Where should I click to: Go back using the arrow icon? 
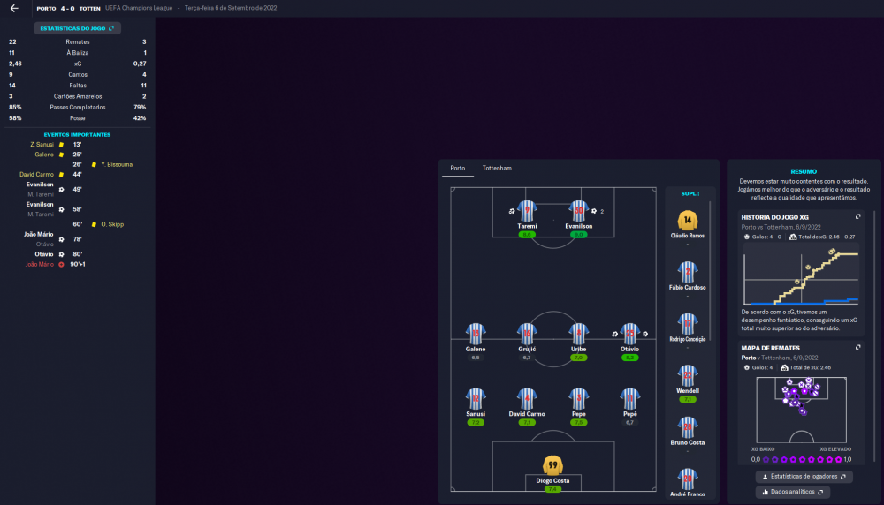(14, 8)
